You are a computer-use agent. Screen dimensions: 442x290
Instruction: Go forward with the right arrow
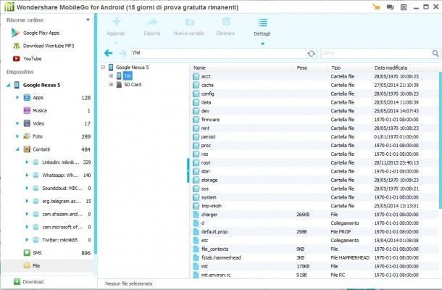122,53
